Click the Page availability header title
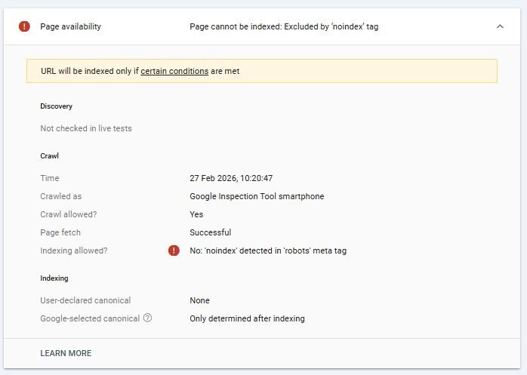 click(x=70, y=26)
